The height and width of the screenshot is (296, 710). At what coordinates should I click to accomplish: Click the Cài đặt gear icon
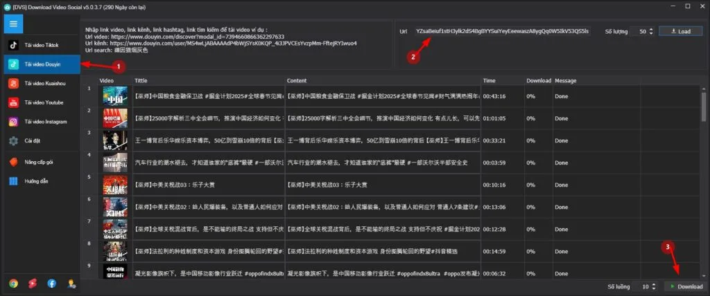coord(14,141)
